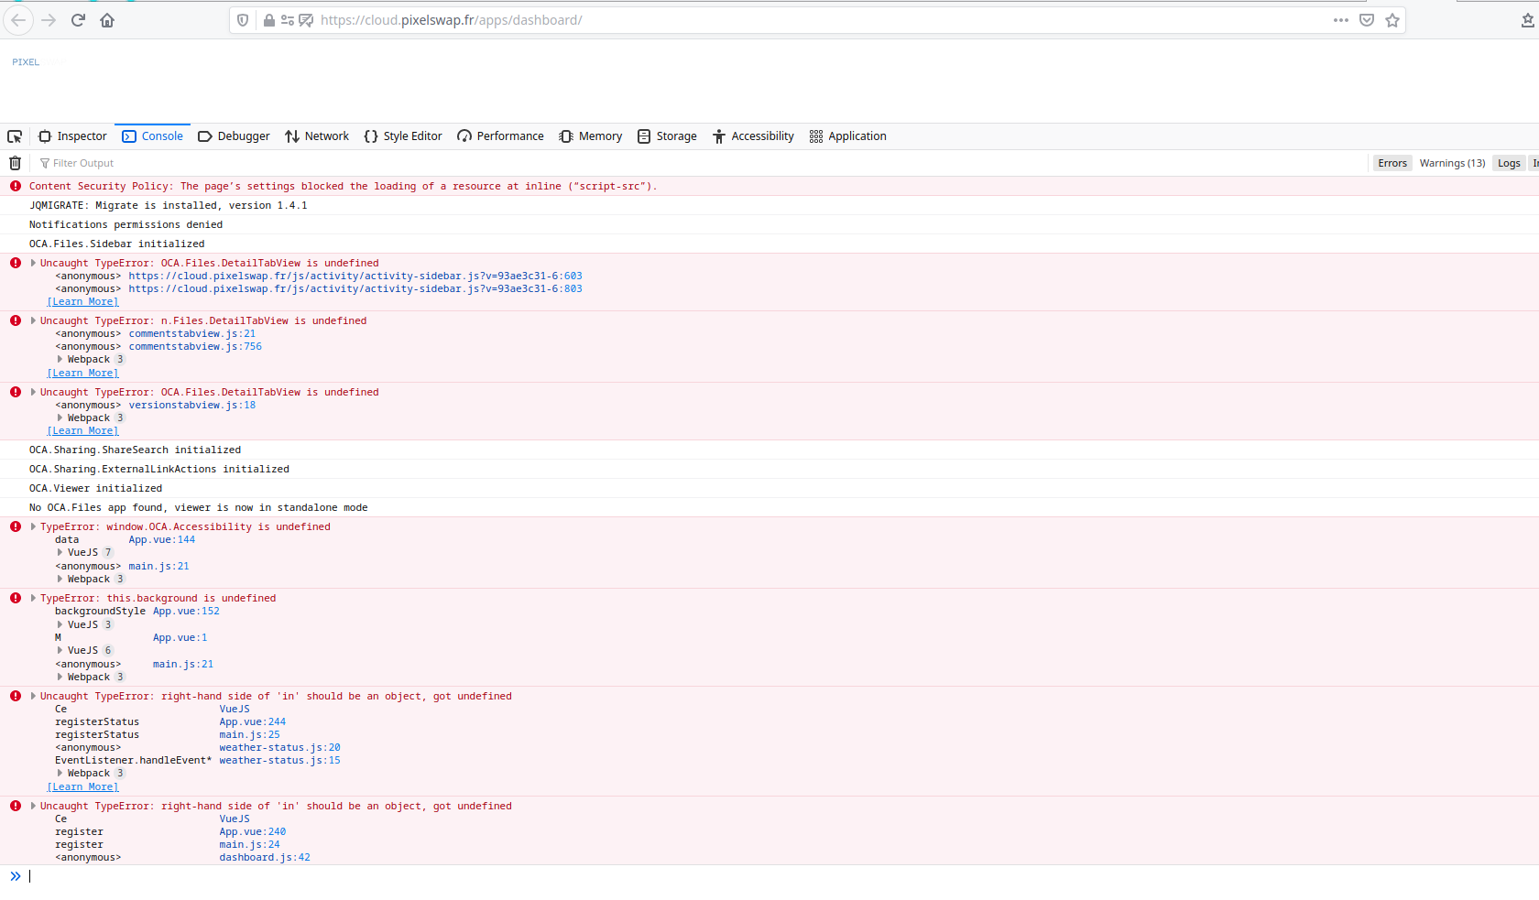
Task: Expand Webpack frames under versionstabview.js:18
Action: coord(60,417)
